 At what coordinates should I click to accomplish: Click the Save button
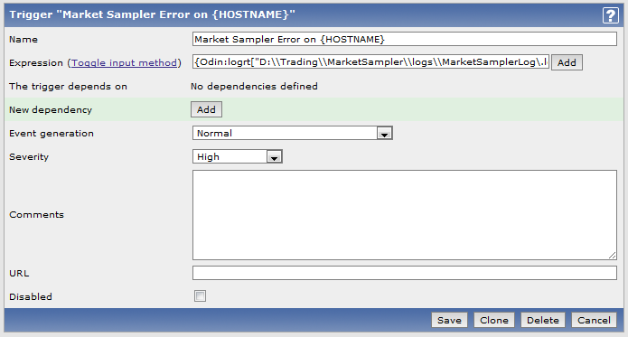click(449, 320)
